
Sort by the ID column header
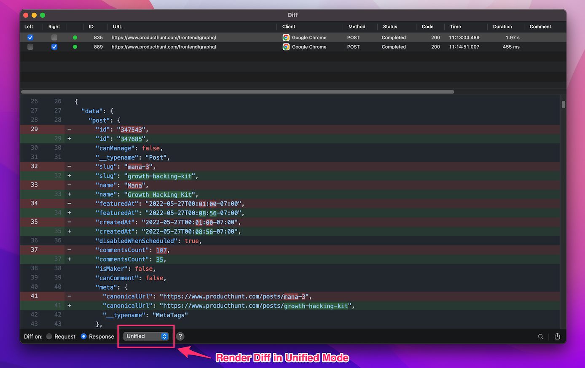91,27
